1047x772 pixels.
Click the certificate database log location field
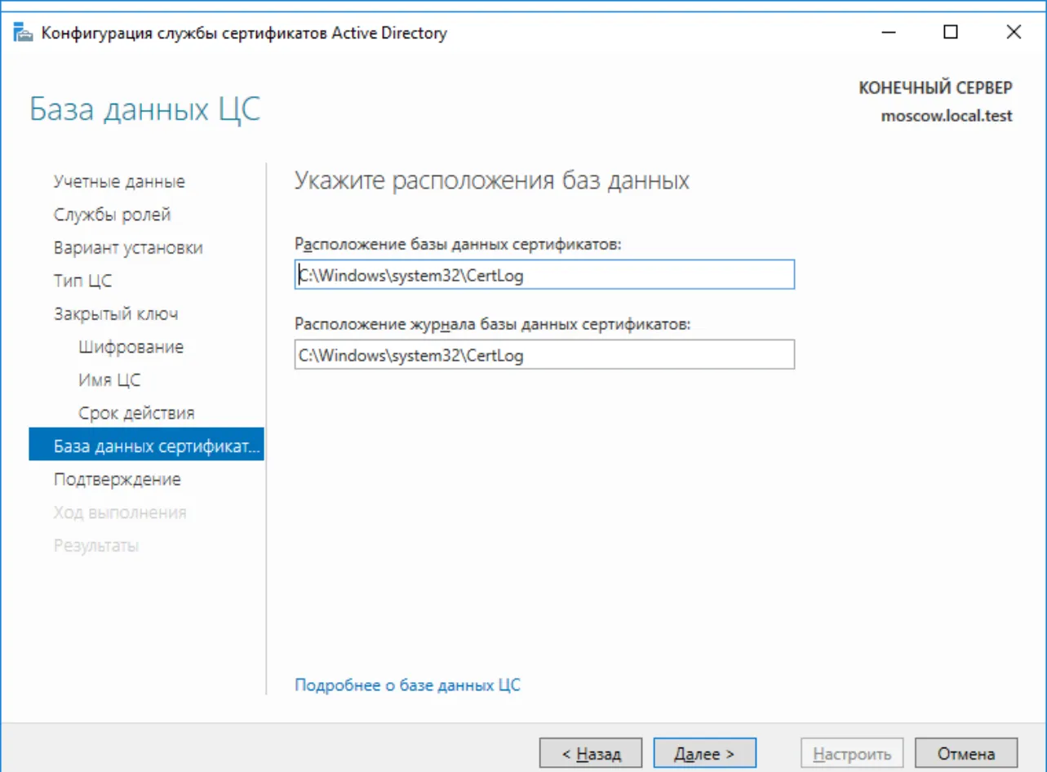[544, 355]
